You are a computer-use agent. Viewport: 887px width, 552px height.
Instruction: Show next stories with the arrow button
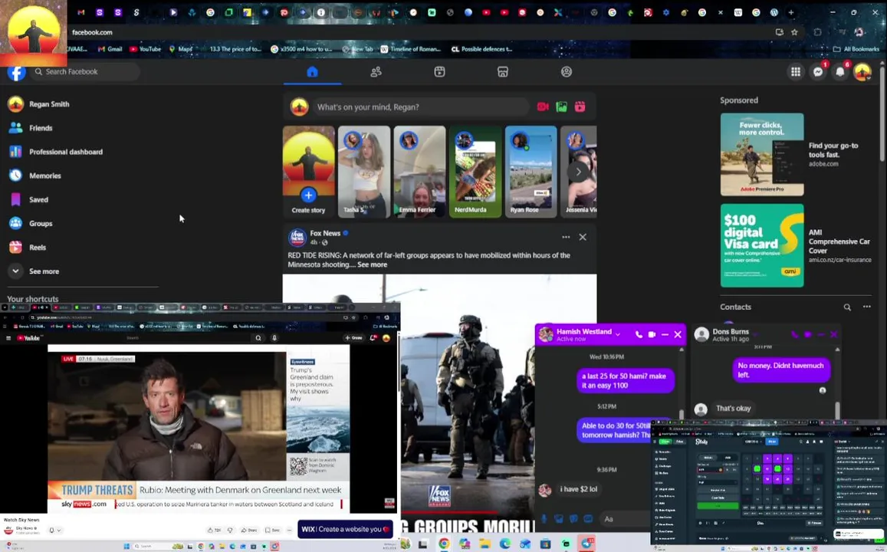tap(578, 172)
